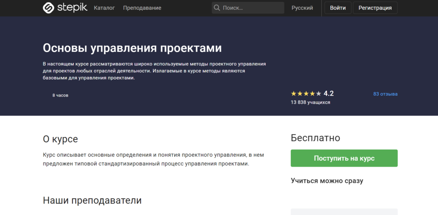Click the gray fifth rating star
438x215 pixels.
(x=318, y=94)
